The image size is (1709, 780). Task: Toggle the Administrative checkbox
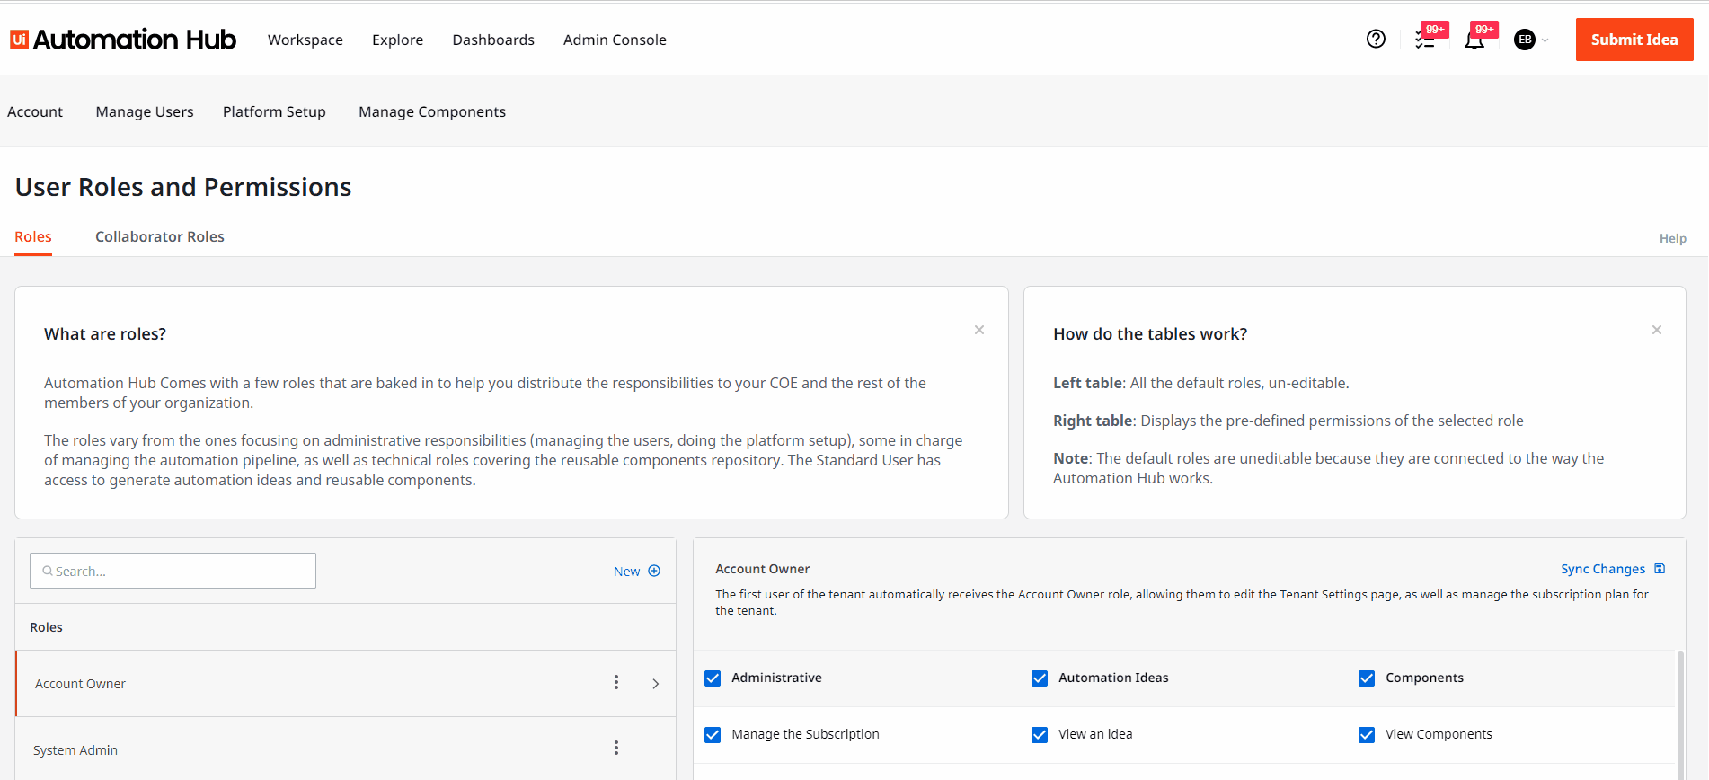[713, 678]
